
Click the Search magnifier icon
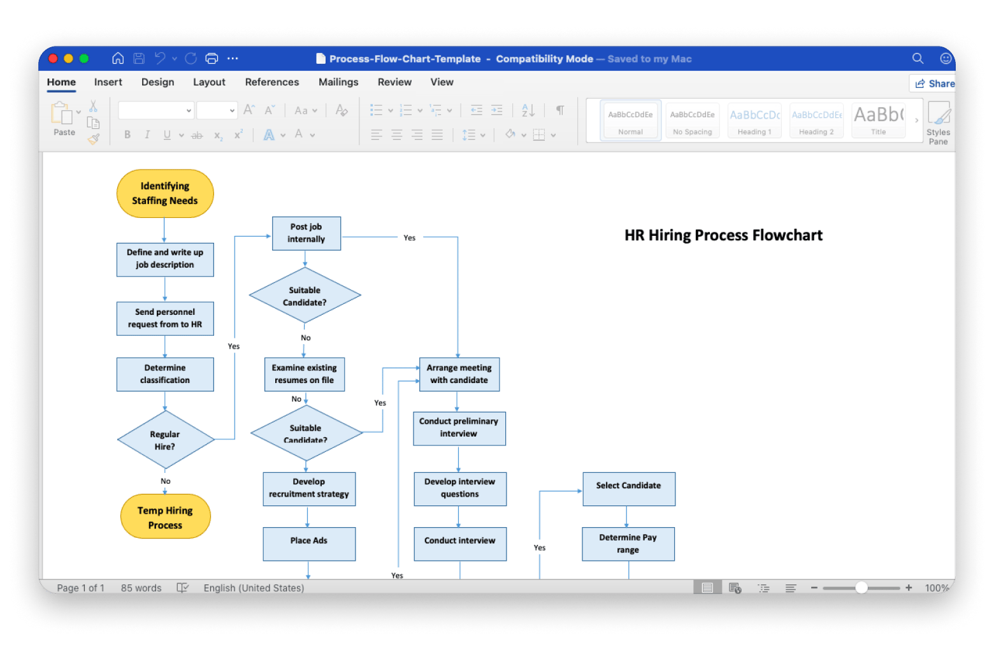pos(918,59)
